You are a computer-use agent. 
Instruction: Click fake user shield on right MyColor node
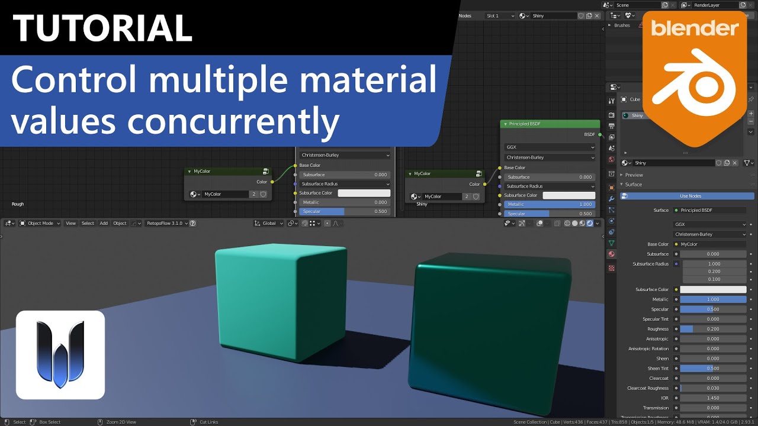pyautogui.click(x=476, y=196)
